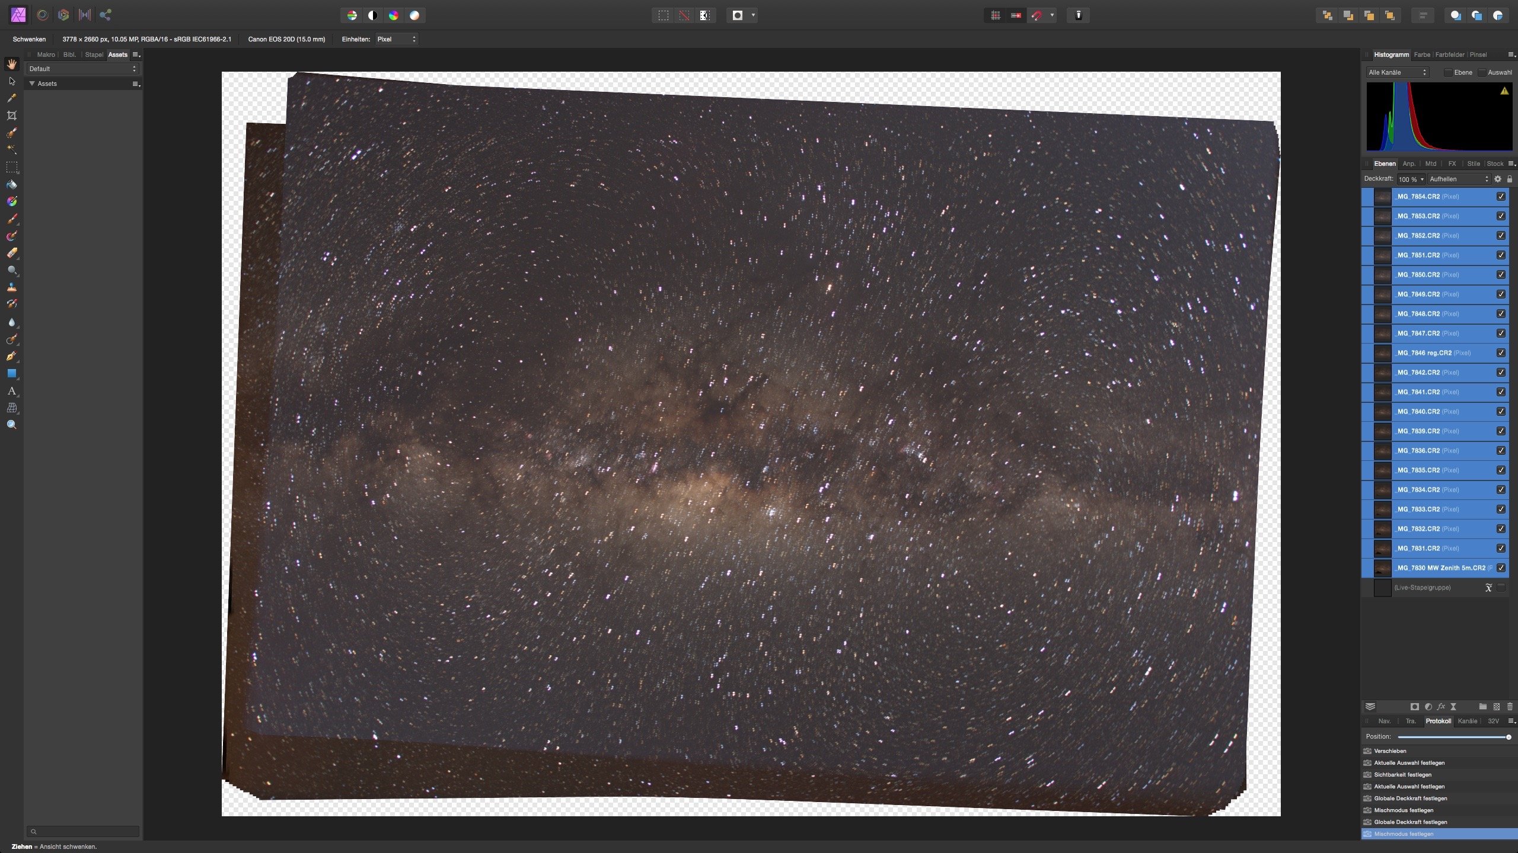Open the Alle Kanäle channel dropdown
The image size is (1518, 853).
1397,72
